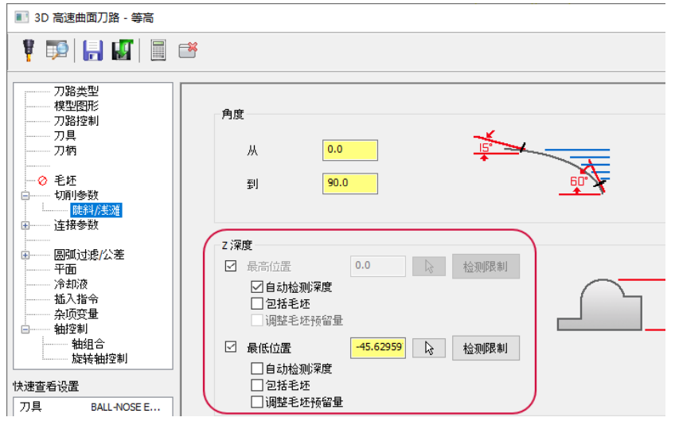Enable 自动检测深度 under 最低位置
This screenshot has height=425, width=675.
click(x=257, y=368)
